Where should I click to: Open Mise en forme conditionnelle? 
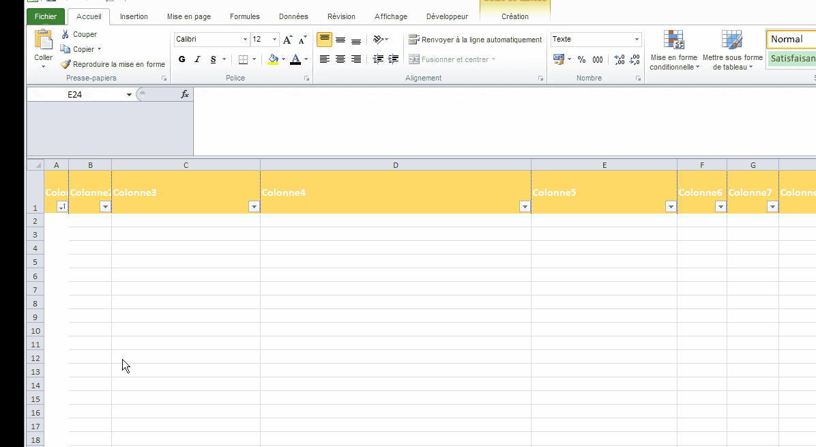point(673,51)
